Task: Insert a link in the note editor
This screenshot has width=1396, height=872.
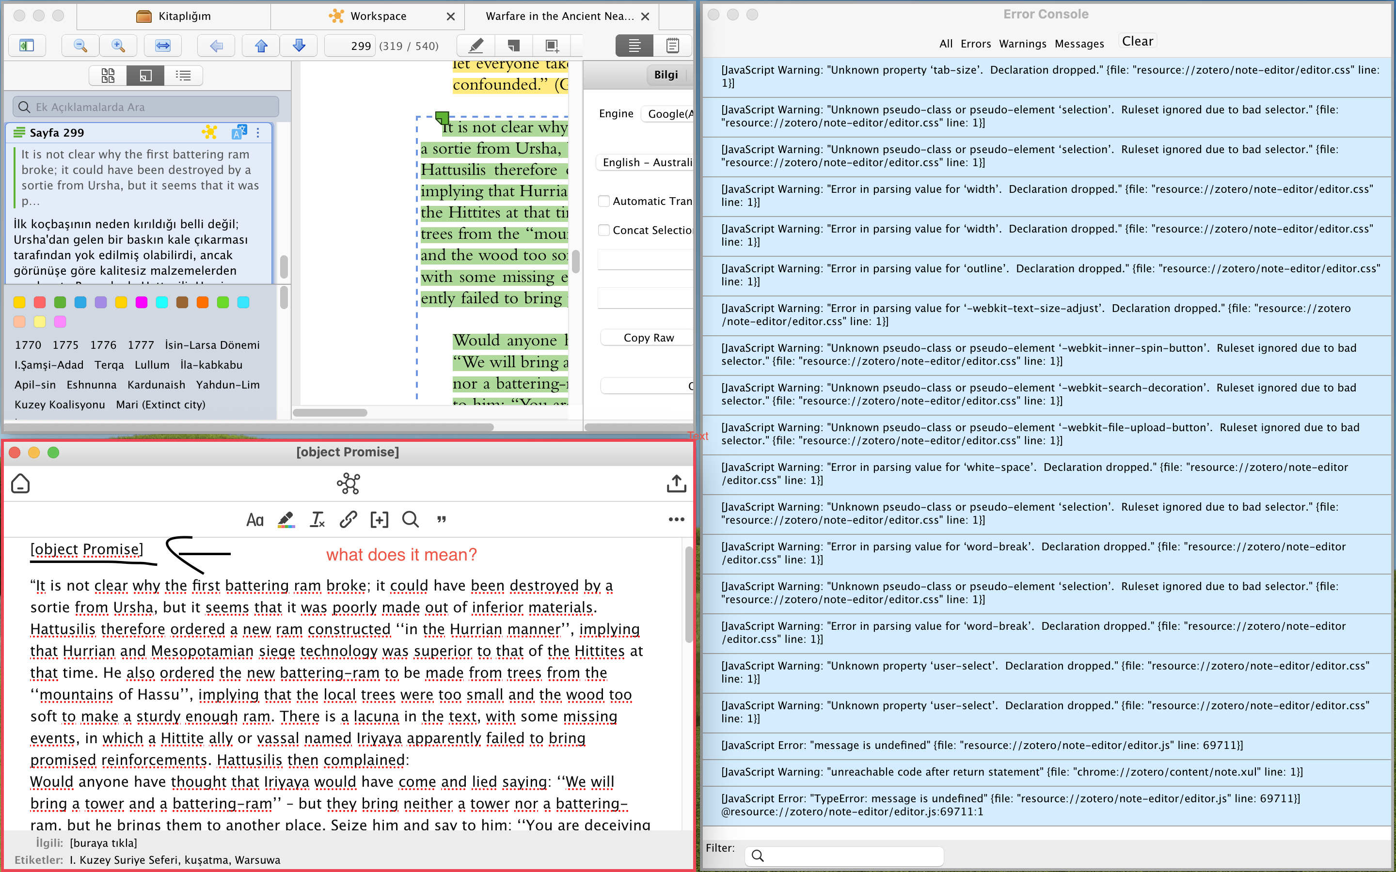Action: pos(348,520)
